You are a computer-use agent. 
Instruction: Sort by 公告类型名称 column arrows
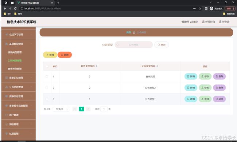coord(157,66)
